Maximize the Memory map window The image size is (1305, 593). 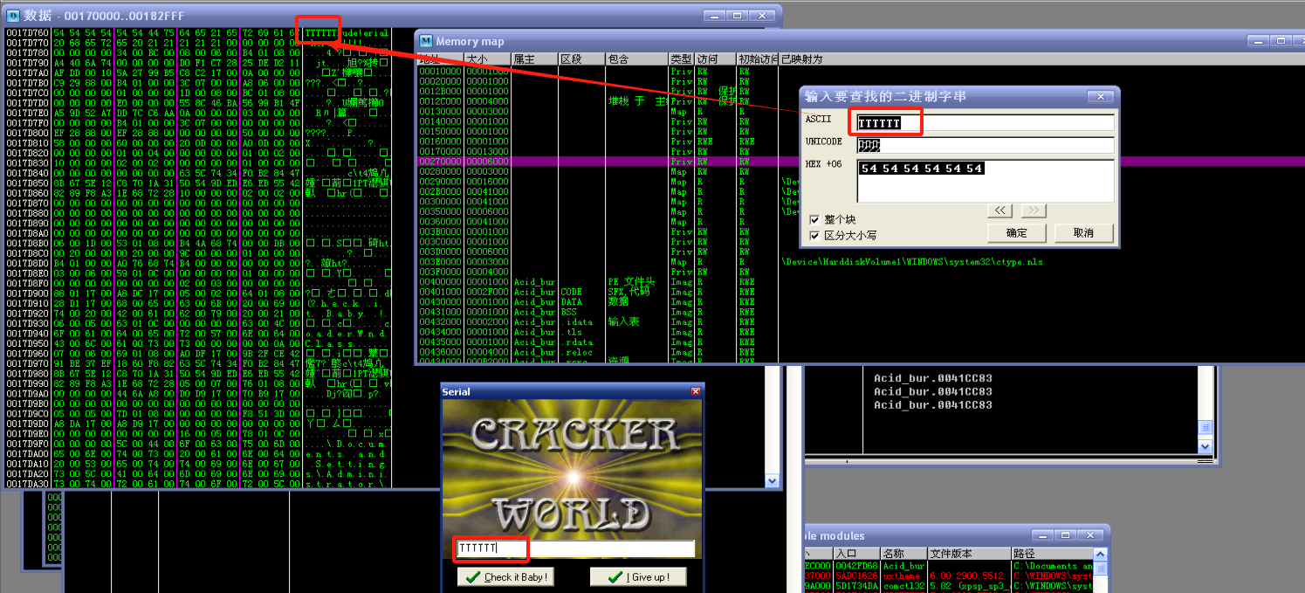(1281, 40)
